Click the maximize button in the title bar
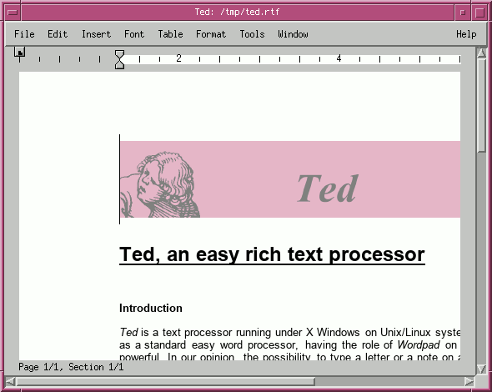This screenshot has height=392, width=492. 479,13
